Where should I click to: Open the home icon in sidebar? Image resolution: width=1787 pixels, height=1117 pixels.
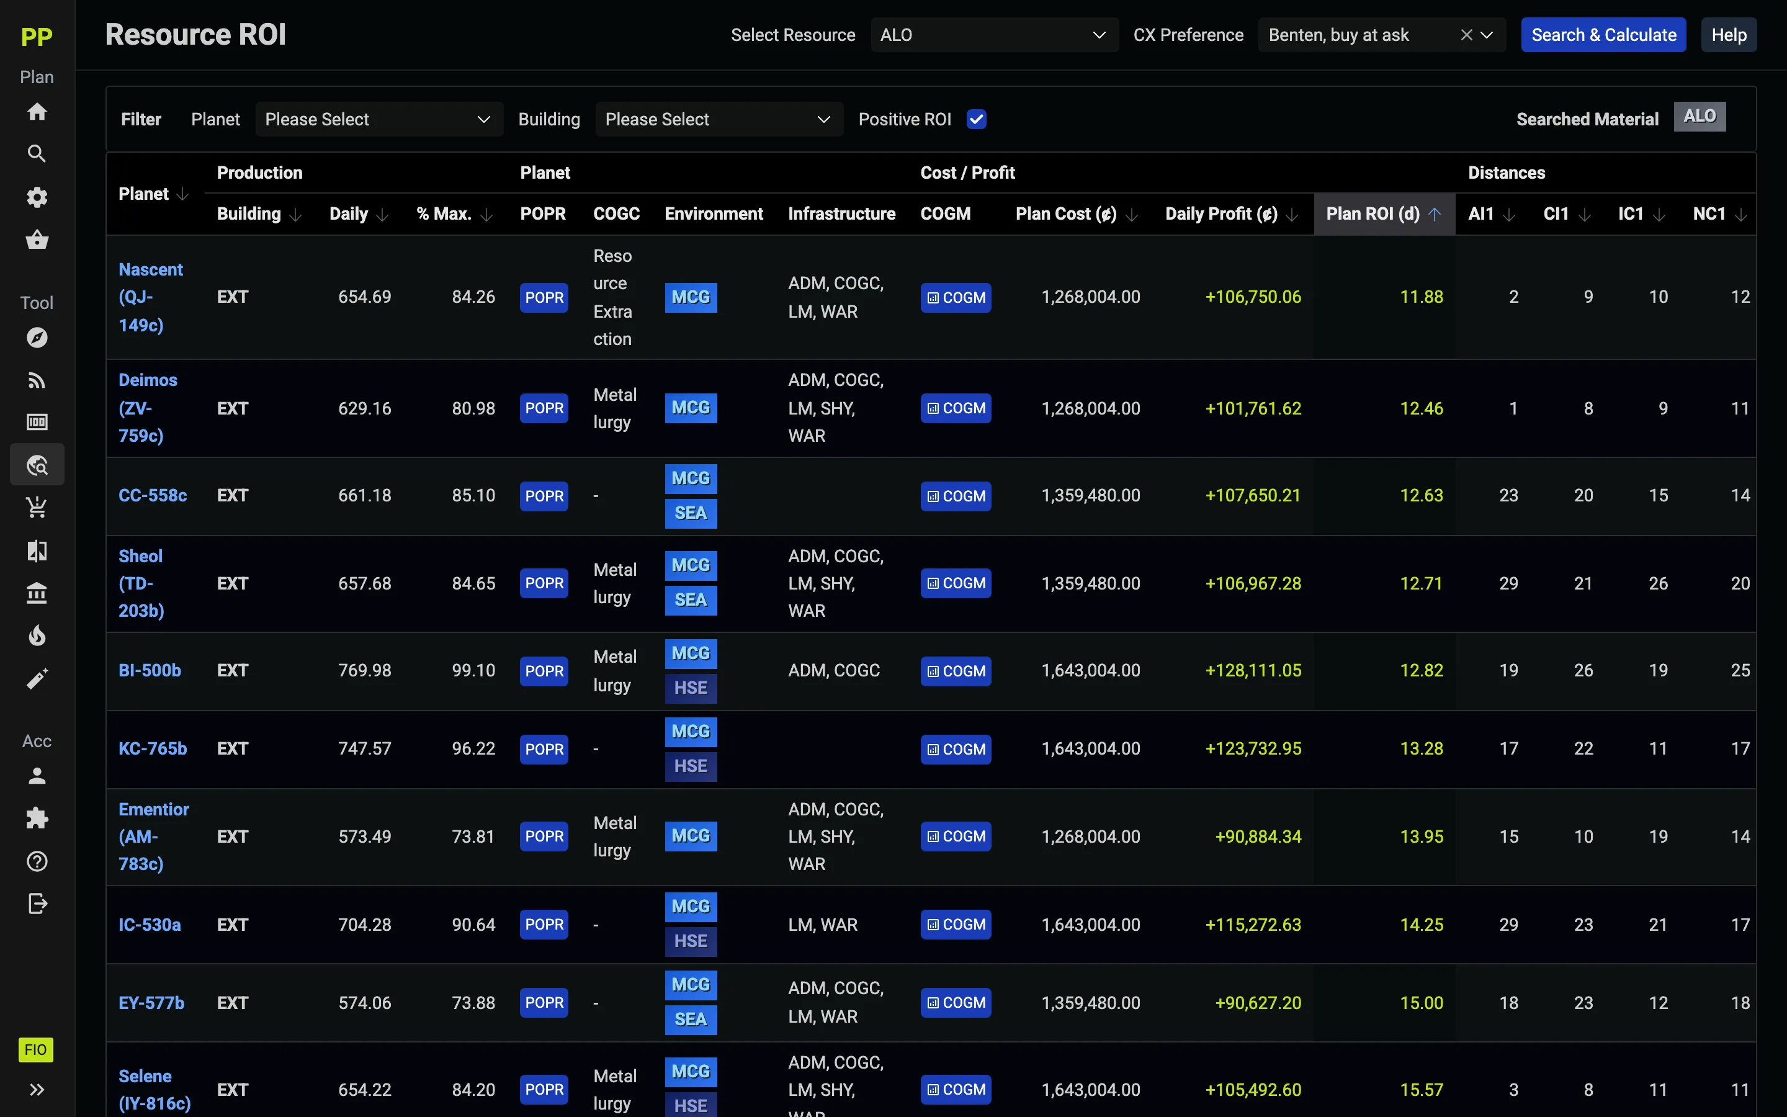tap(37, 112)
